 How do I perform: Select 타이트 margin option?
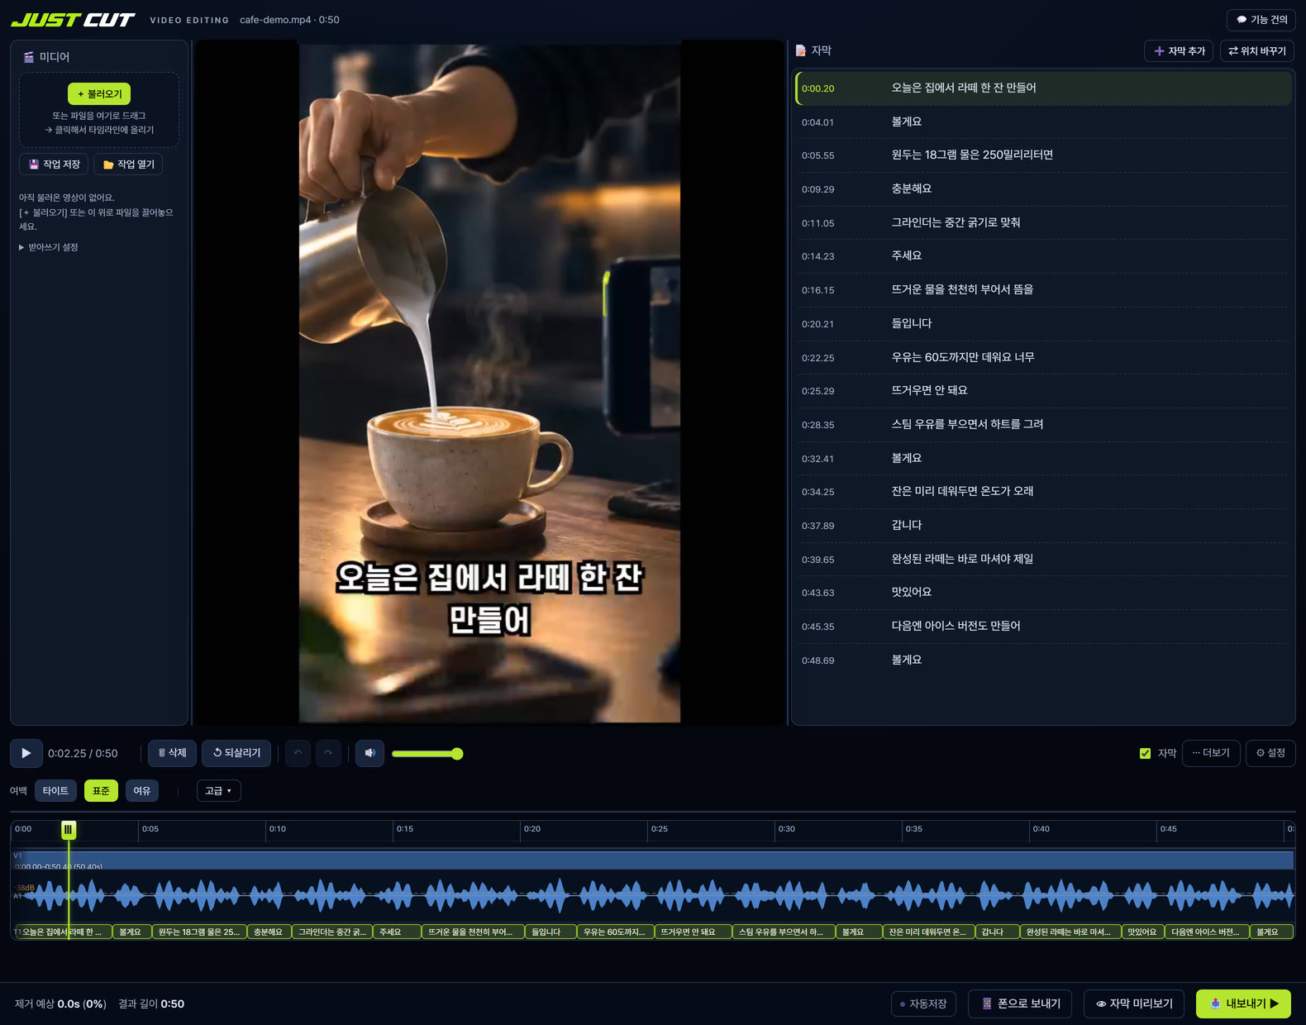click(x=55, y=791)
